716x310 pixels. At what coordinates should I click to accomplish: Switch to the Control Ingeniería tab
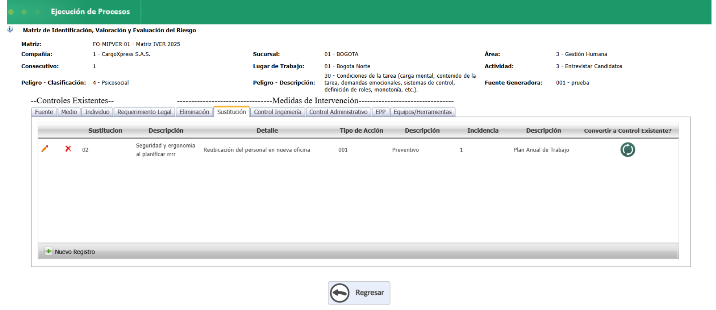[x=277, y=112]
